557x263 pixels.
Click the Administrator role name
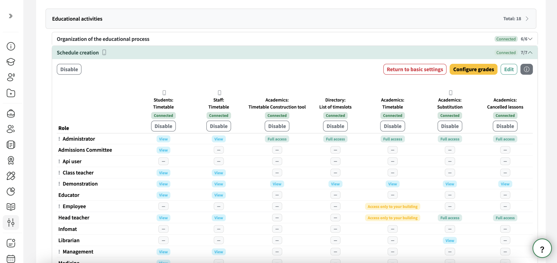click(79, 139)
